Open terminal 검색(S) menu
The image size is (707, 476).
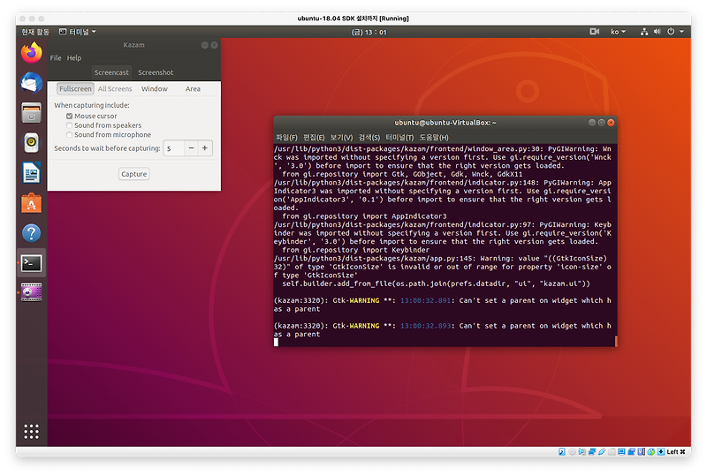point(369,137)
